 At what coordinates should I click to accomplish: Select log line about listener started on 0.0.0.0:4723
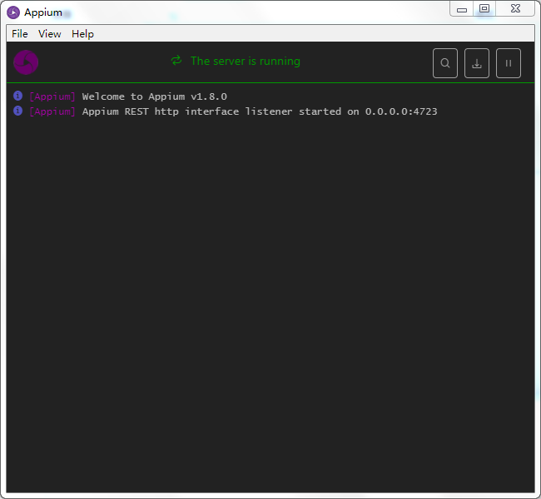coord(260,111)
